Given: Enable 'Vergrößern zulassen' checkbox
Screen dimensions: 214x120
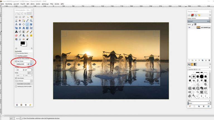Looking at the screenshot, I should [x=16, y=56].
